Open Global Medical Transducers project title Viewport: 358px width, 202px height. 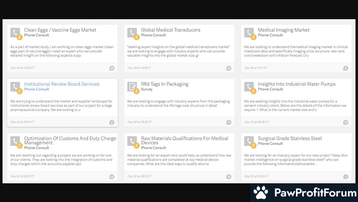tap(170, 30)
